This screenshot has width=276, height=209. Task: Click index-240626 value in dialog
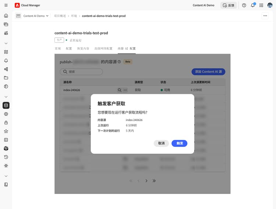(134, 120)
